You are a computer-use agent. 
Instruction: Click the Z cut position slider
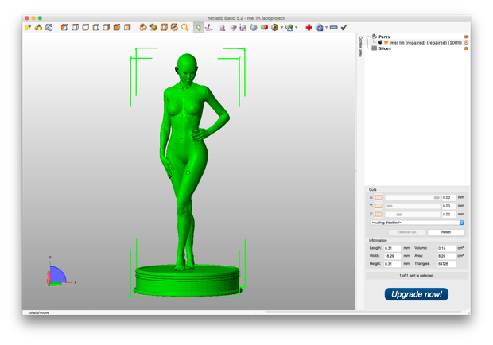pyautogui.click(x=413, y=215)
